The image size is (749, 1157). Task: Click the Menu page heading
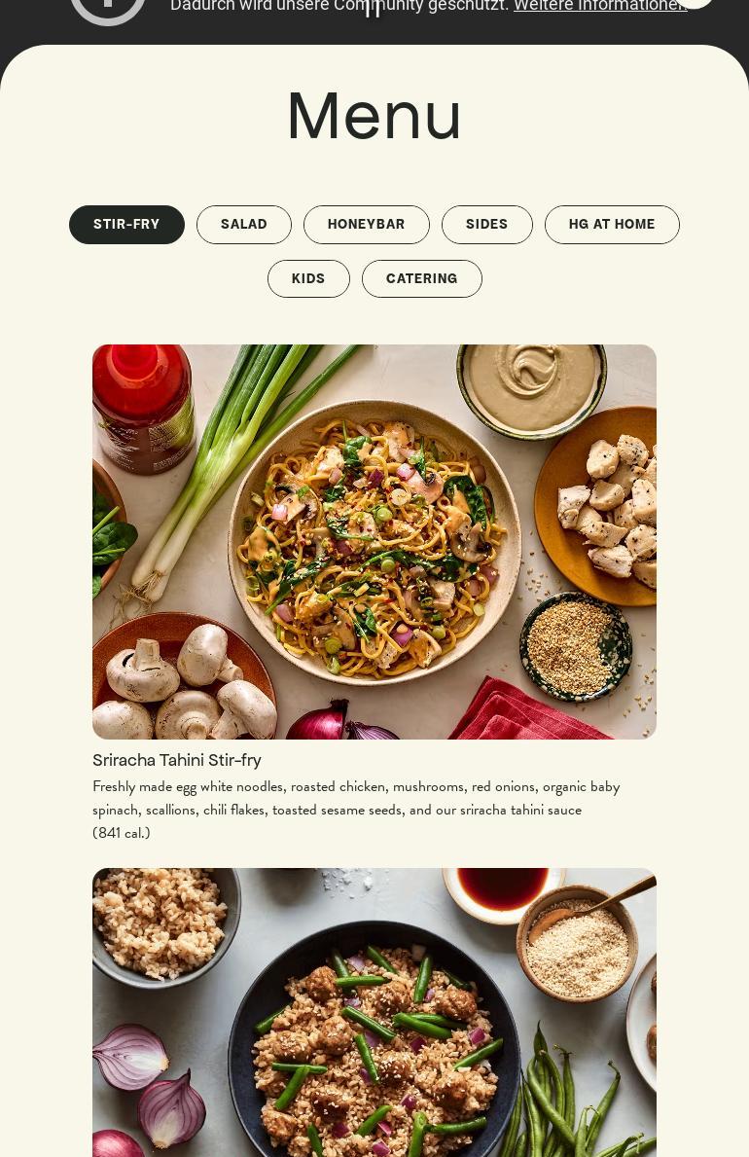coord(374,115)
